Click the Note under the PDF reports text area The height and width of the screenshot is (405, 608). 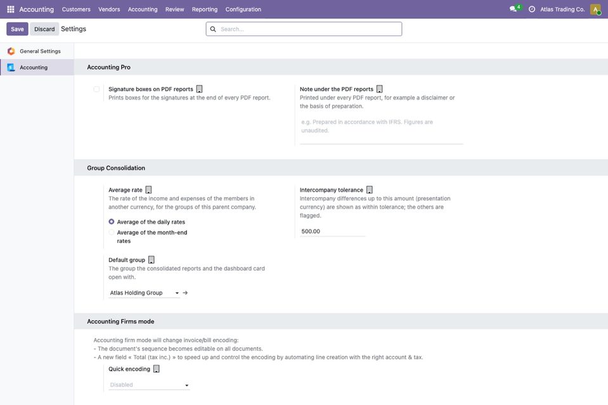point(382,131)
